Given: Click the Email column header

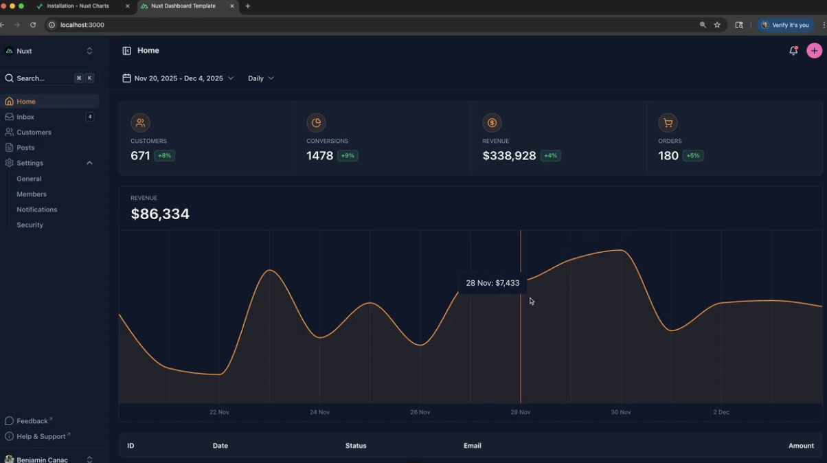Looking at the screenshot, I should click(472, 446).
